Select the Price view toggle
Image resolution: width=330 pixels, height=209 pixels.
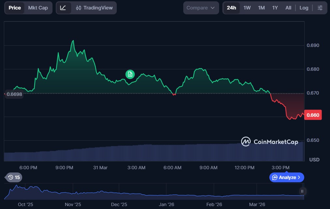coord(15,8)
